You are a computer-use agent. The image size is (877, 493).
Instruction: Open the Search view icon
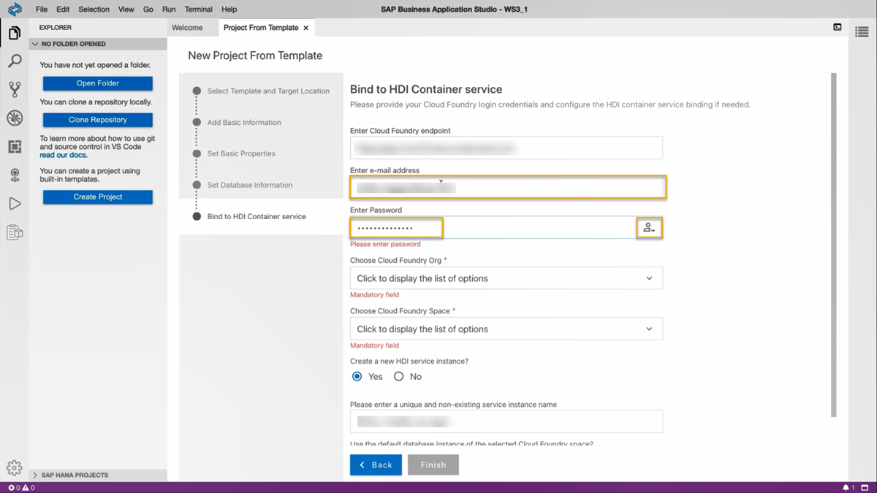pos(15,61)
